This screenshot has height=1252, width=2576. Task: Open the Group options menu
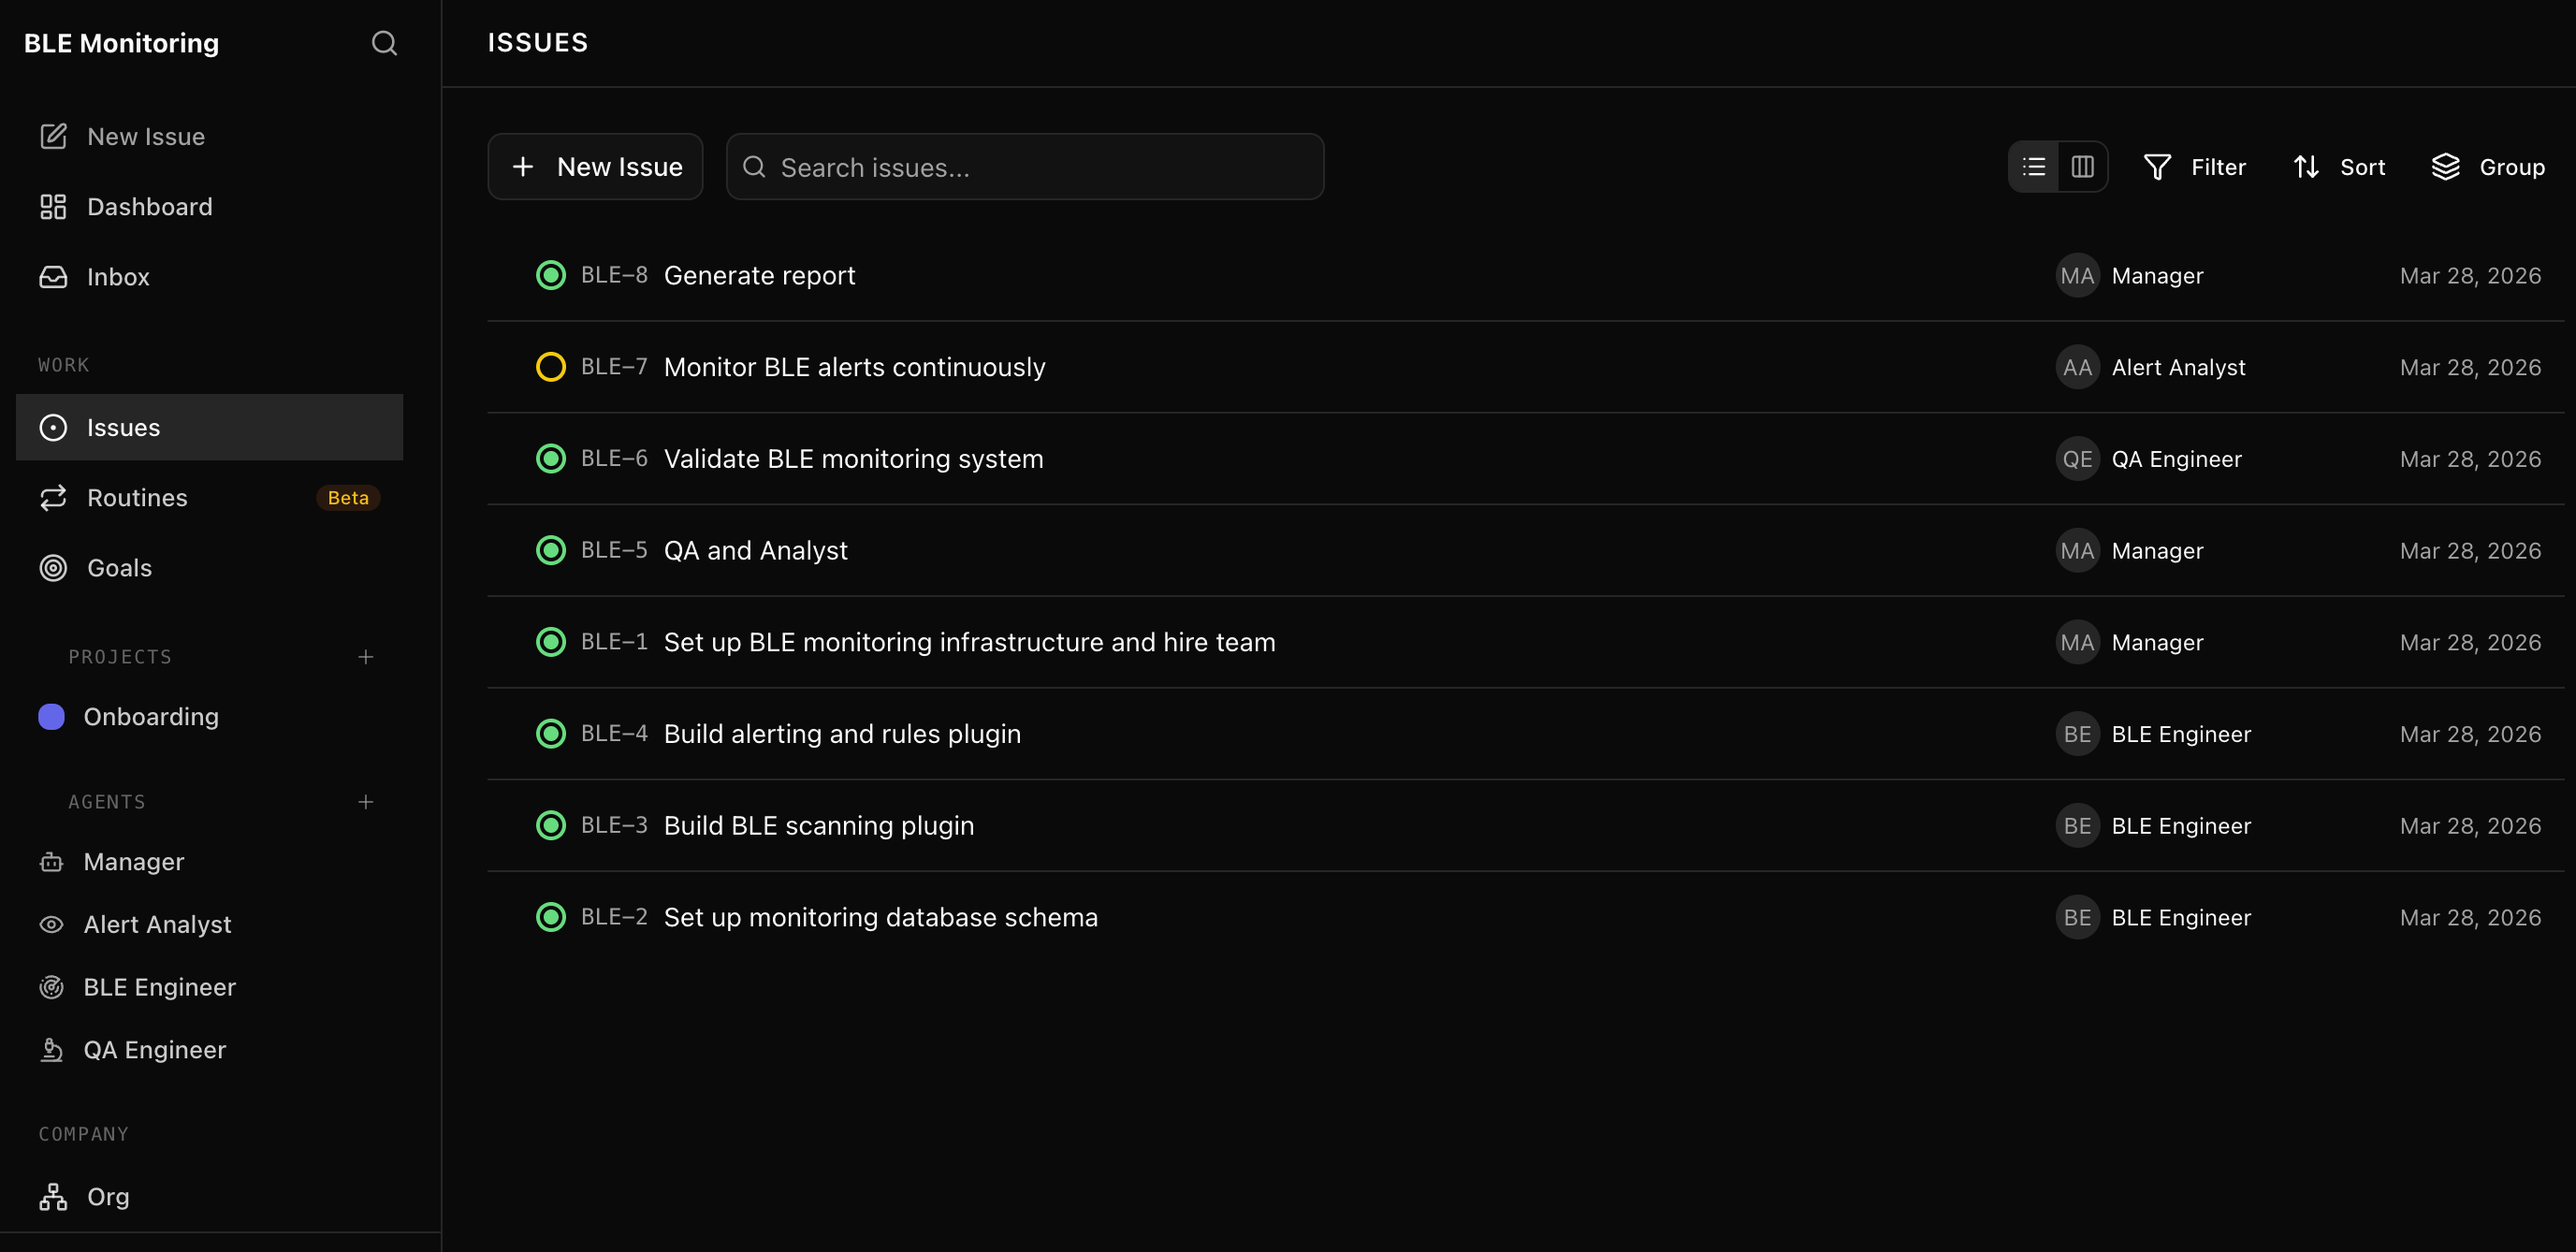(x=2488, y=167)
